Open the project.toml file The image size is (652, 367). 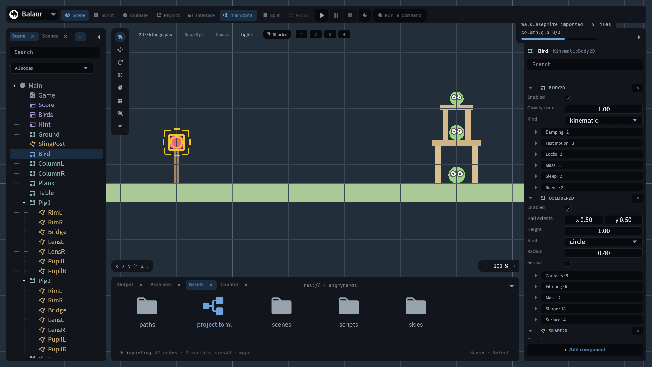click(214, 312)
